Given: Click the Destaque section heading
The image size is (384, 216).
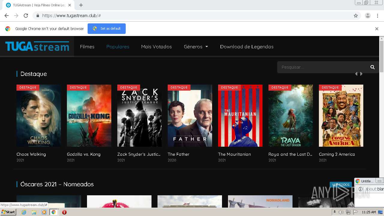Looking at the screenshot, I should click(34, 74).
